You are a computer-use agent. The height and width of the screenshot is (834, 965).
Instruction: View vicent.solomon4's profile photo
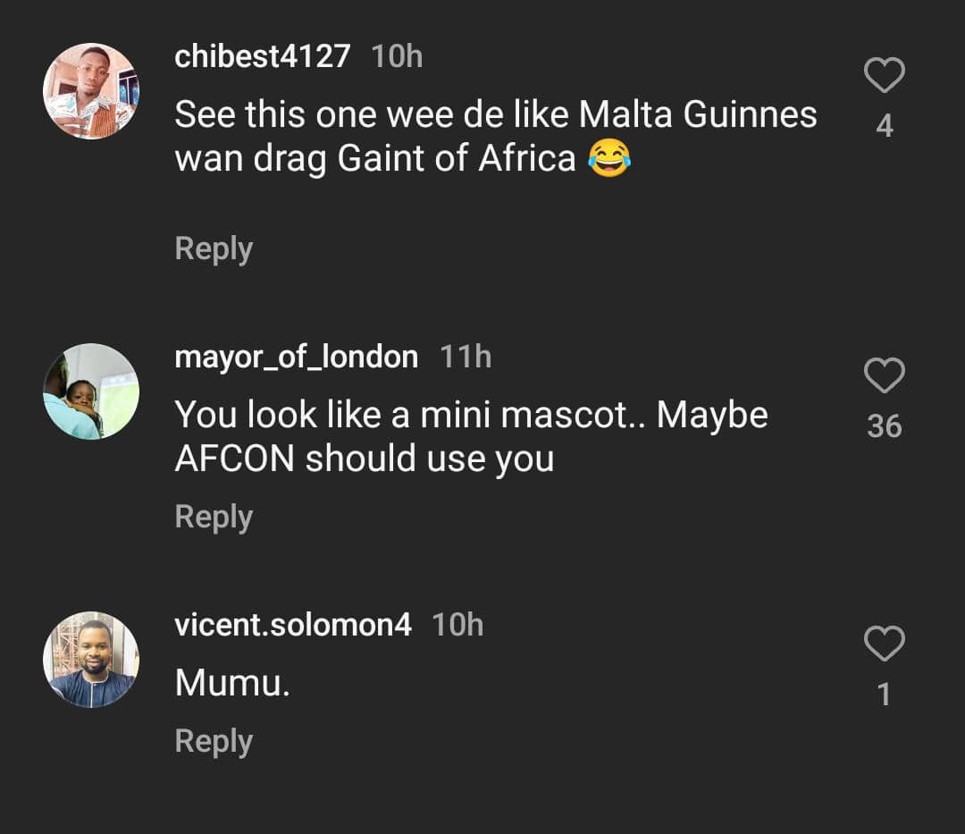click(x=91, y=659)
